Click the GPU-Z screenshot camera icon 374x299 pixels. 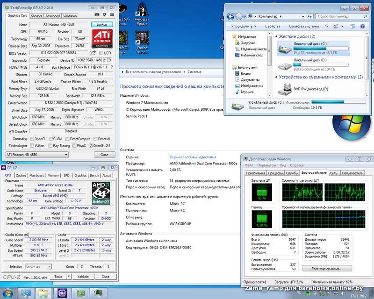[x=97, y=14]
